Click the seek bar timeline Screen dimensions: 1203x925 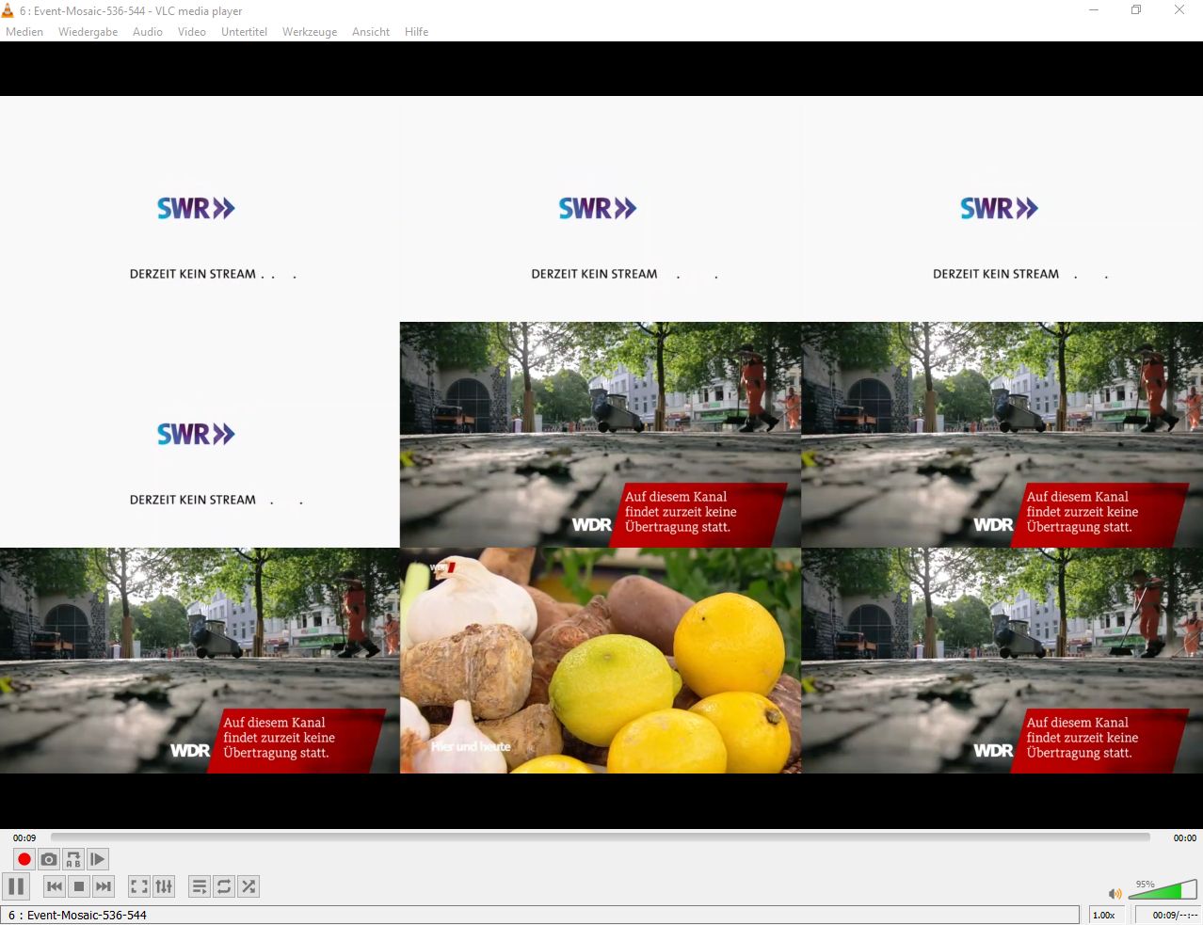[x=601, y=837]
